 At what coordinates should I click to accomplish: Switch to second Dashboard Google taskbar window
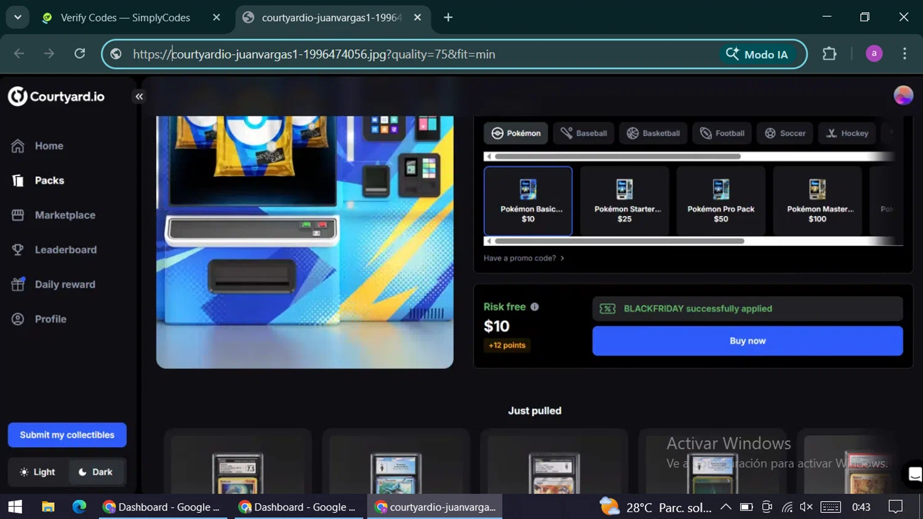coord(299,507)
